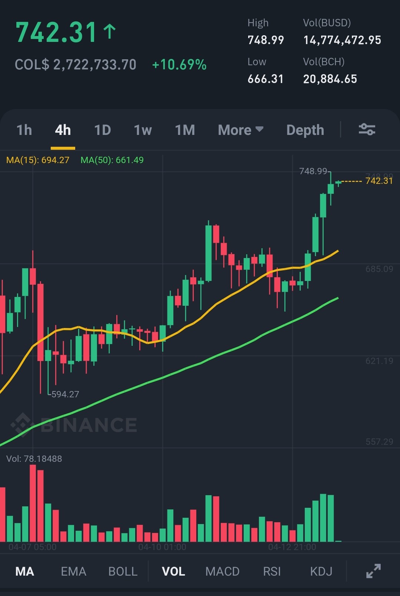Show the RSI indicator panel
The width and height of the screenshot is (400, 596).
(x=272, y=571)
